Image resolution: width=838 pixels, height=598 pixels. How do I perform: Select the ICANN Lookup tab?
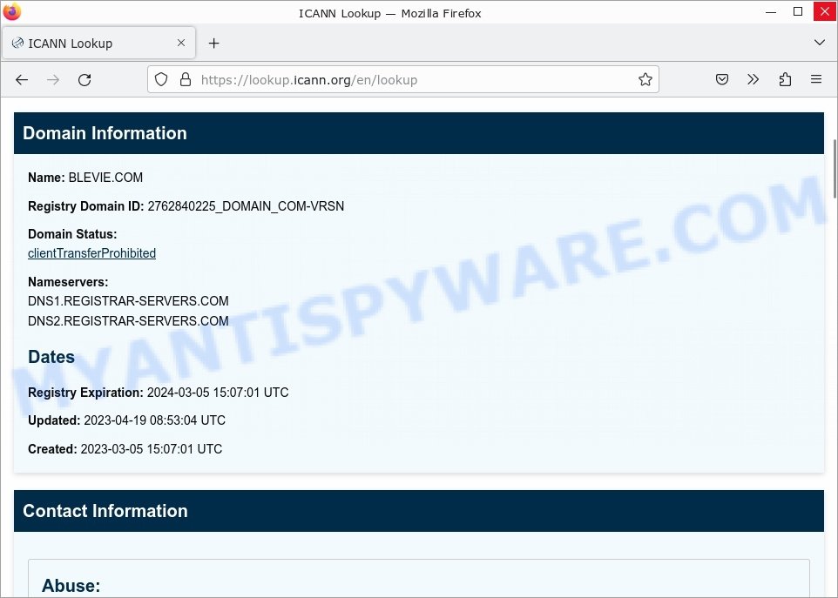tap(99, 44)
